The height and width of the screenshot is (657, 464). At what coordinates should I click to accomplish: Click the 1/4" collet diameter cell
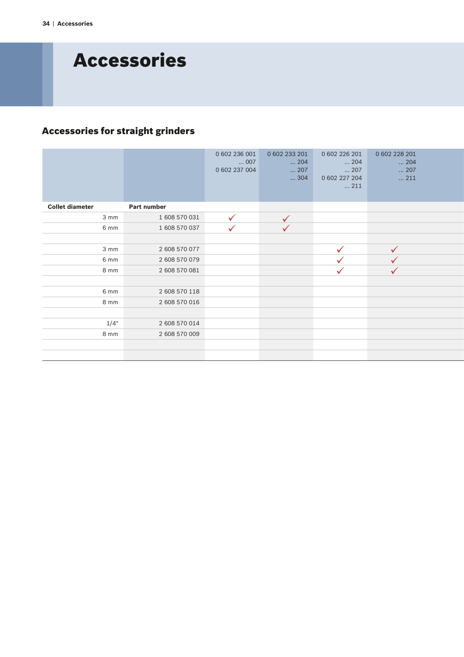[112, 323]
